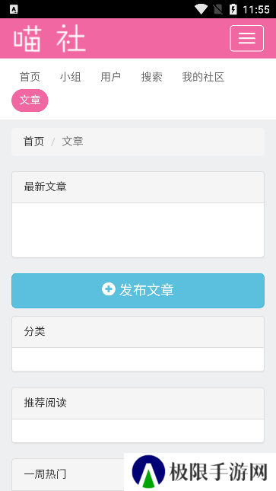This screenshot has height=491, width=276.
Task: Tap the 极限手游网 watermark logo
Action: (200, 472)
